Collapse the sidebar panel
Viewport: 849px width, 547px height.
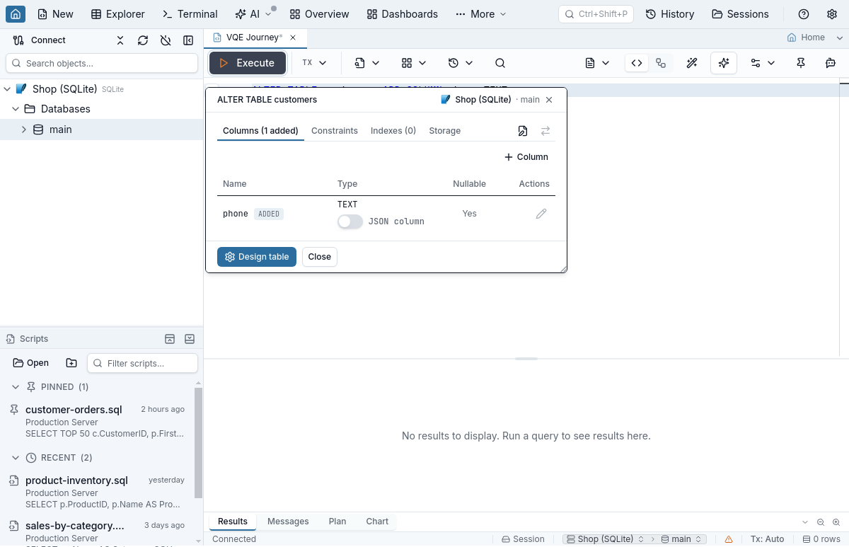pos(188,40)
